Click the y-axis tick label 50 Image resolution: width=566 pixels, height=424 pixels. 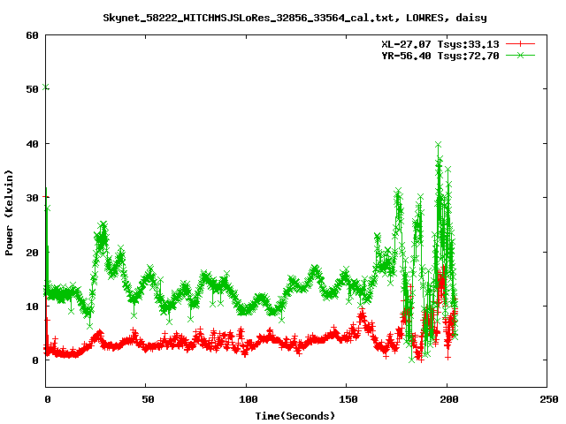tap(32, 89)
